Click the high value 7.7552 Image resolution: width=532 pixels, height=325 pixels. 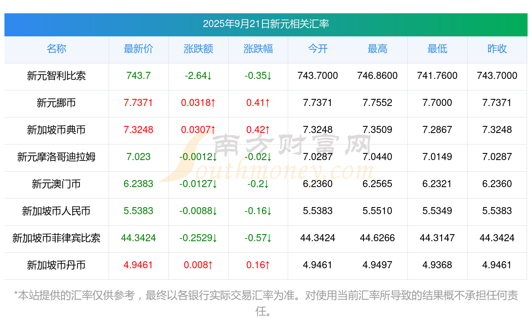click(377, 103)
